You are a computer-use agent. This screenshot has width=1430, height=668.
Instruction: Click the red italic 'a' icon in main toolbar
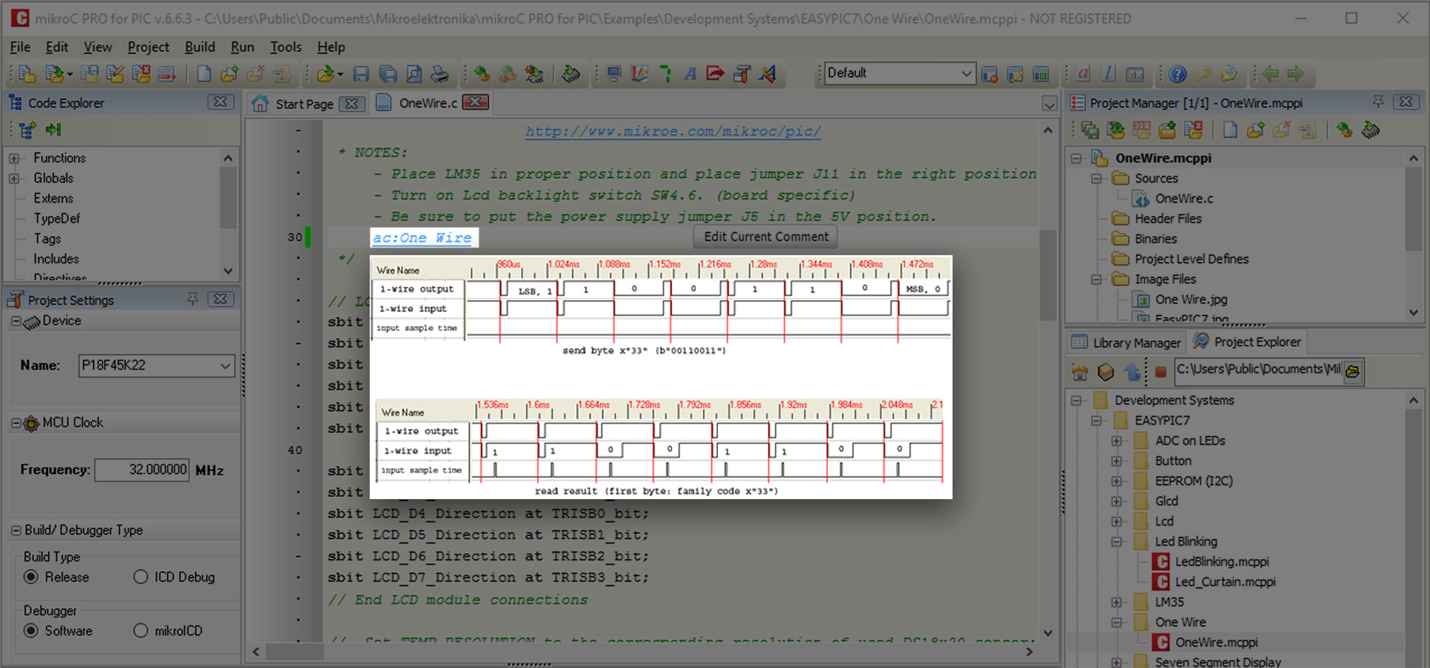pyautogui.click(x=1083, y=74)
